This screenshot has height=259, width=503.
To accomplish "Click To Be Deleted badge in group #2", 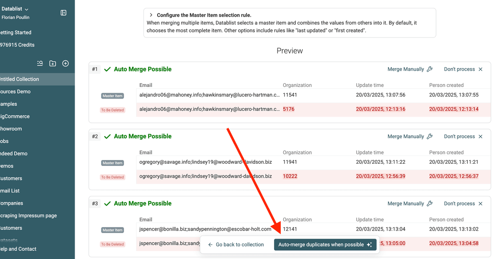I will [x=112, y=177].
